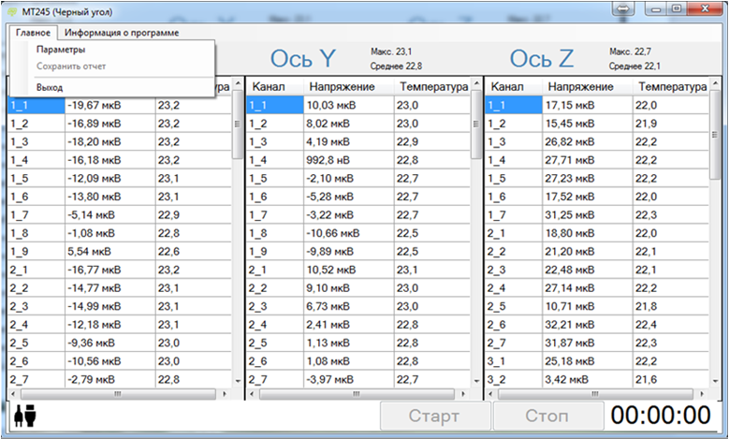Click cell 10,03 мкВ
This screenshot has width=729, height=439.
point(348,105)
